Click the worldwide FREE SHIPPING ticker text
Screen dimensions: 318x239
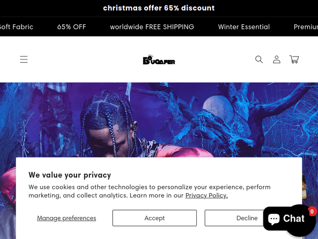[152, 27]
